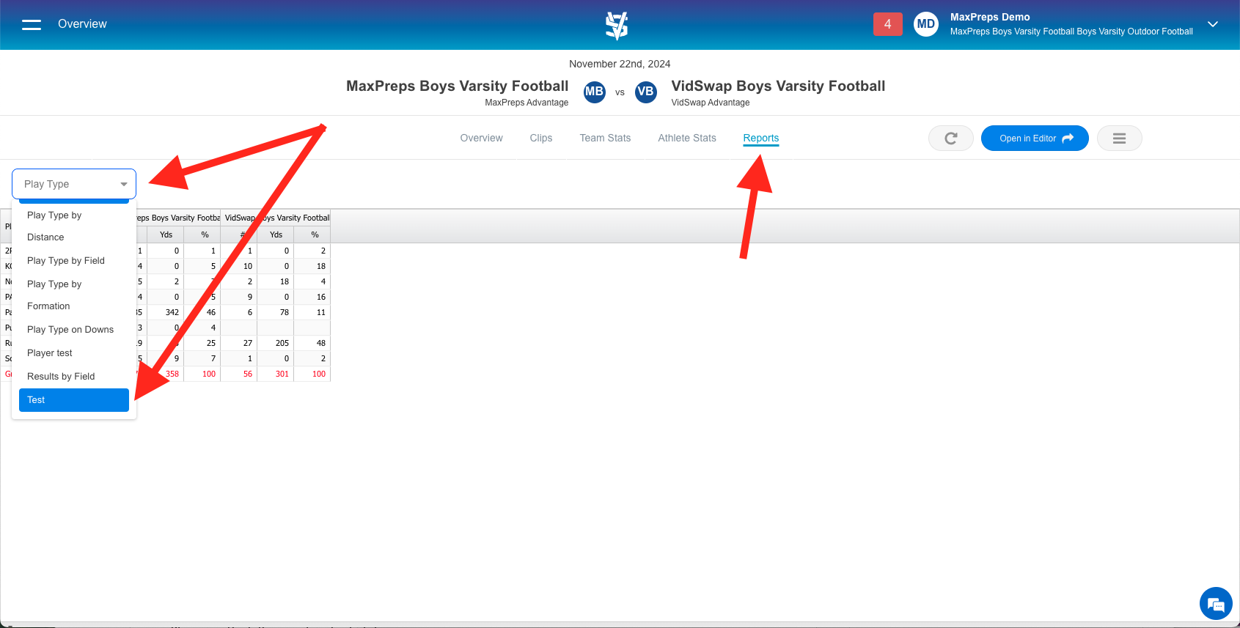Click MaxPreps Boys Varsity Football team title
The image size is (1240, 628).
[457, 86]
